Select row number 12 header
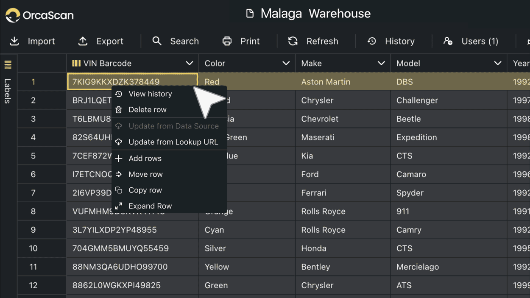Screen dimensions: 530x298 [x=33, y=285]
